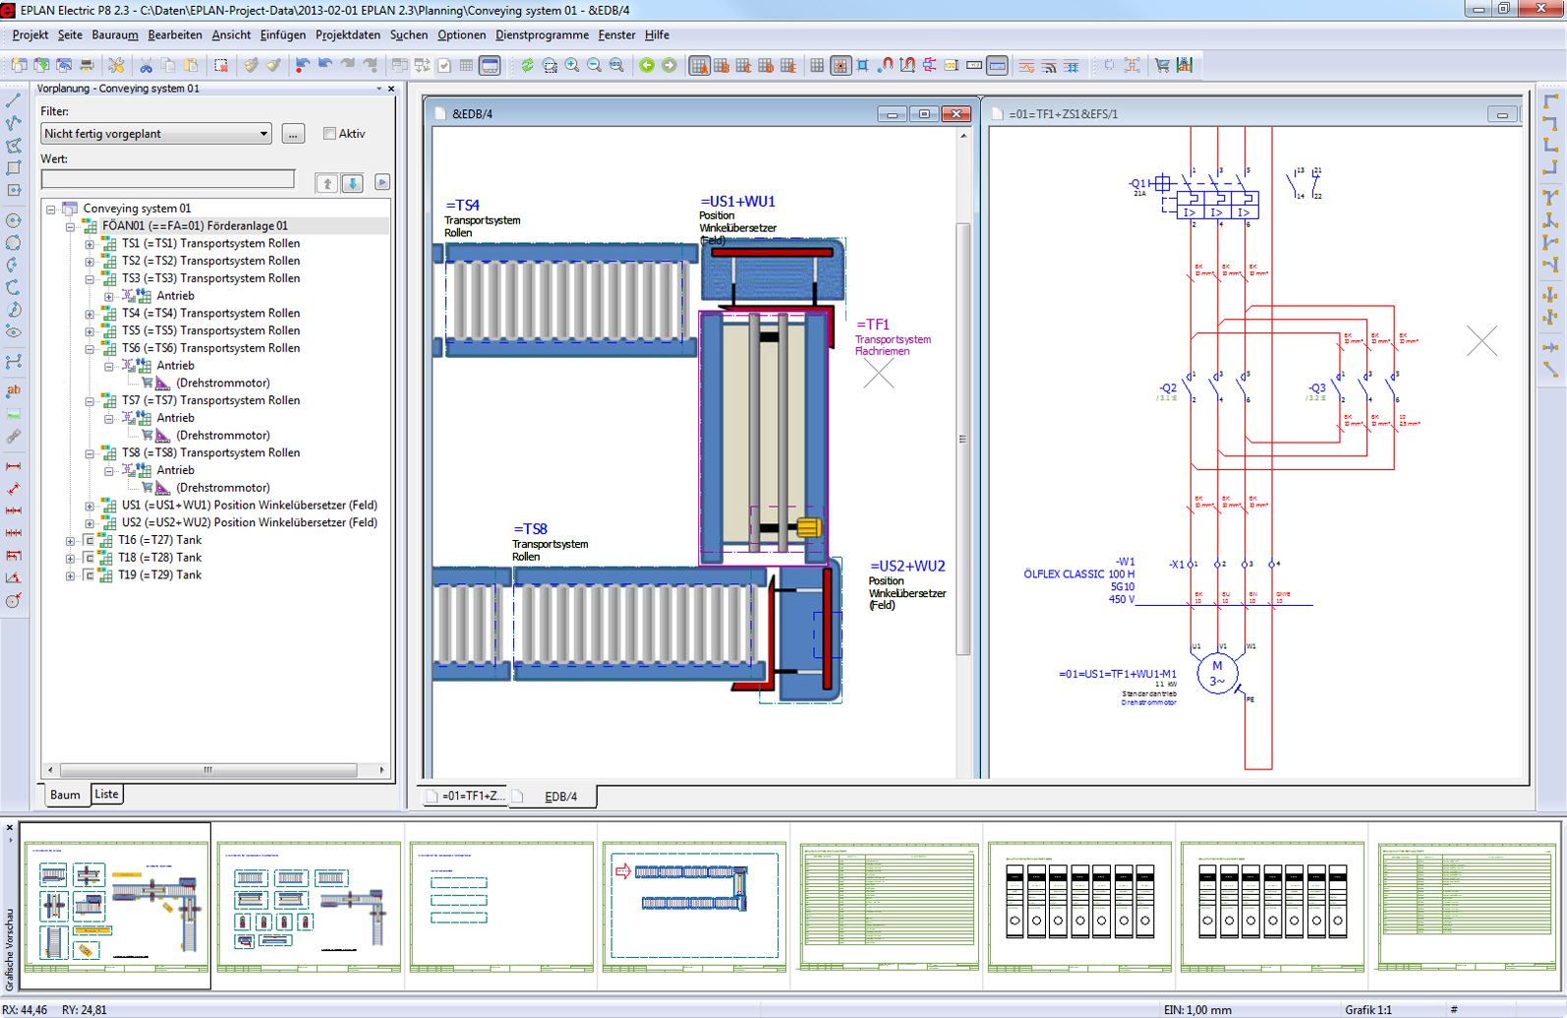
Task: Select the rectangle drawing tool in left sidebar
Action: tap(14, 168)
